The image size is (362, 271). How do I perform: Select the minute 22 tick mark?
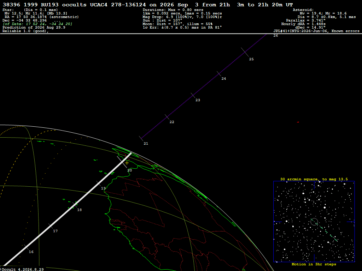[167, 117]
